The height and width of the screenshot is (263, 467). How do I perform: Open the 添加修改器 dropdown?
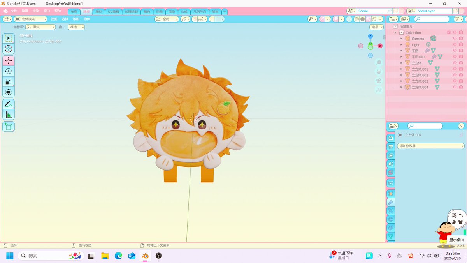click(431, 146)
